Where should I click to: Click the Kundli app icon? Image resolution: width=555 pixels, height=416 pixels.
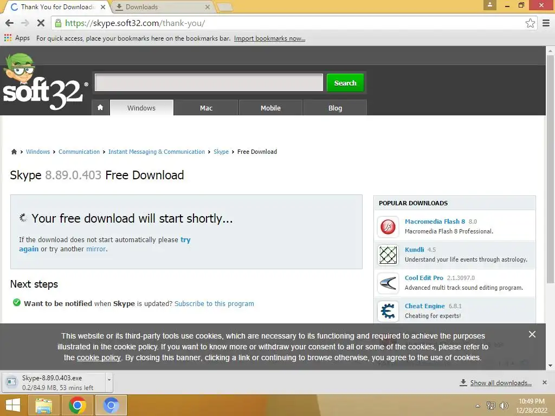[388, 255]
